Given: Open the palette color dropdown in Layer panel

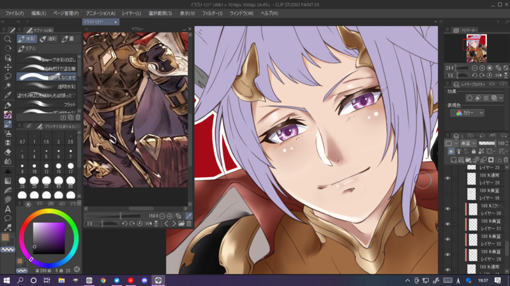Looking at the screenshot, I should click(x=451, y=143).
